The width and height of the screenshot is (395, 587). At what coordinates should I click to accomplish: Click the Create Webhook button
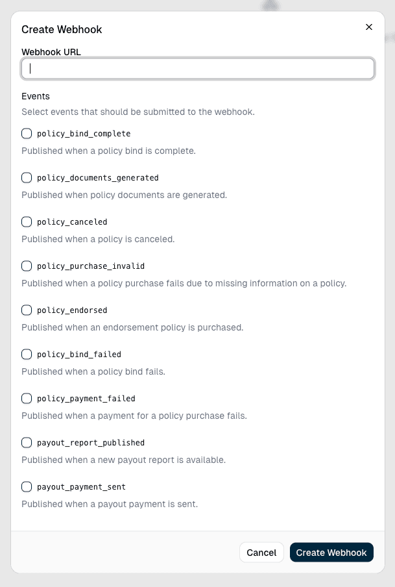coord(331,553)
